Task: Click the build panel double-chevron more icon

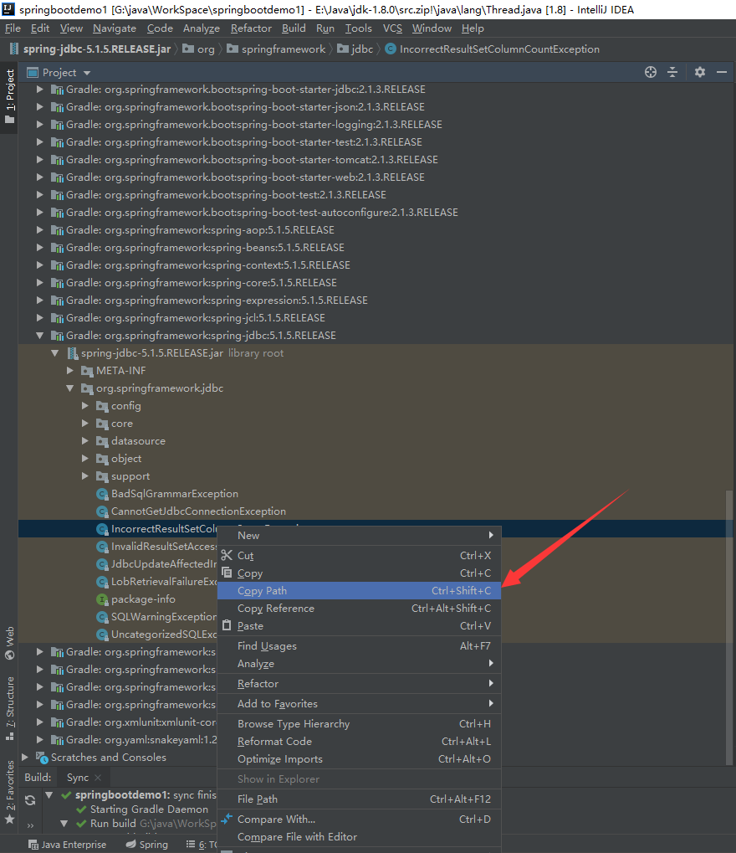Action: (x=30, y=825)
